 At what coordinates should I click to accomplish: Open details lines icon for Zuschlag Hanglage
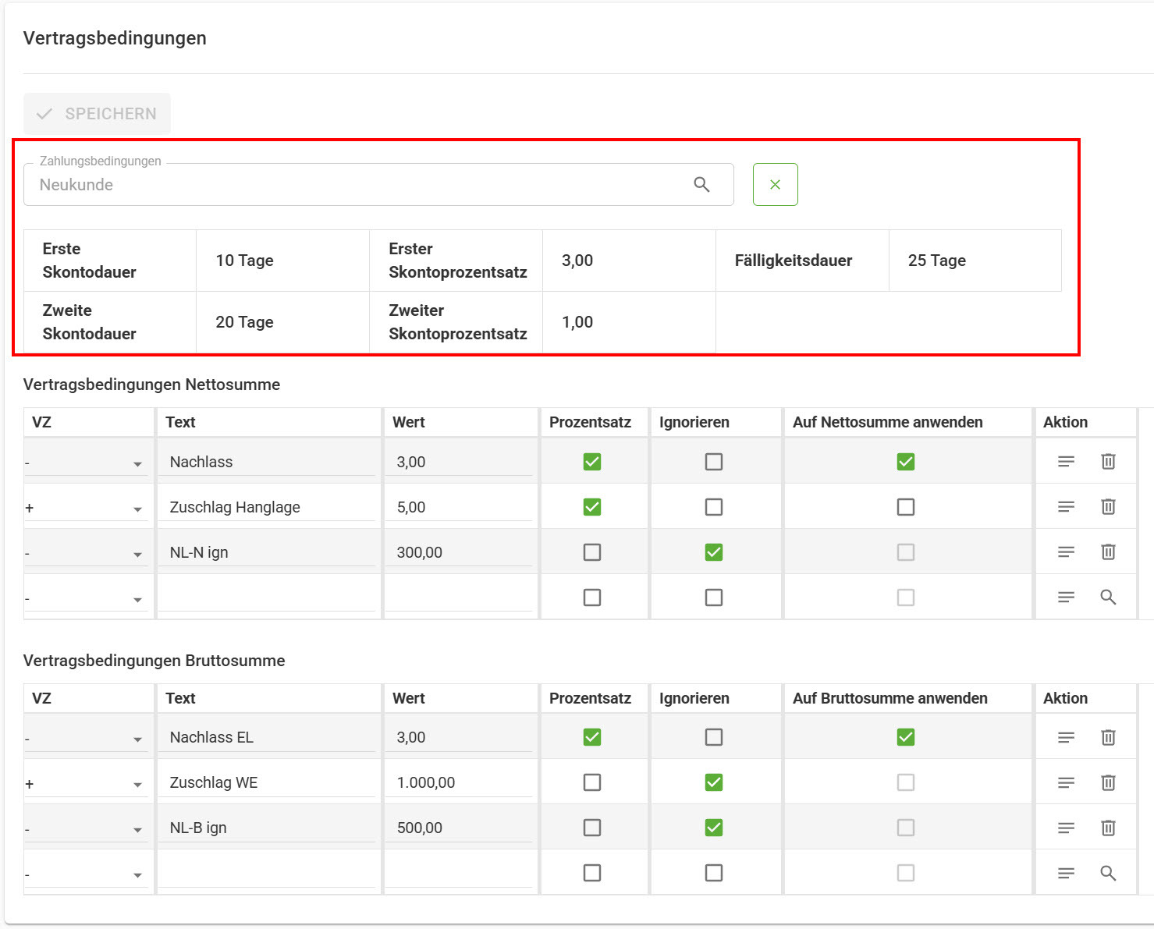pos(1066,507)
